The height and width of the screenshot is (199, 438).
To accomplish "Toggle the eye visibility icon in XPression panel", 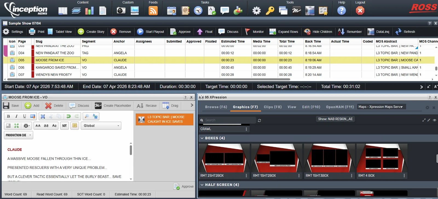I will click(x=434, y=120).
